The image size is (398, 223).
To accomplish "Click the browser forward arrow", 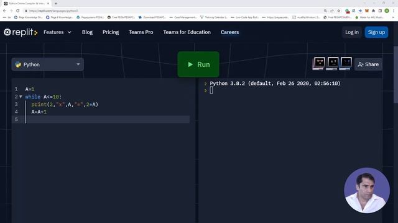I will click(x=11, y=11).
